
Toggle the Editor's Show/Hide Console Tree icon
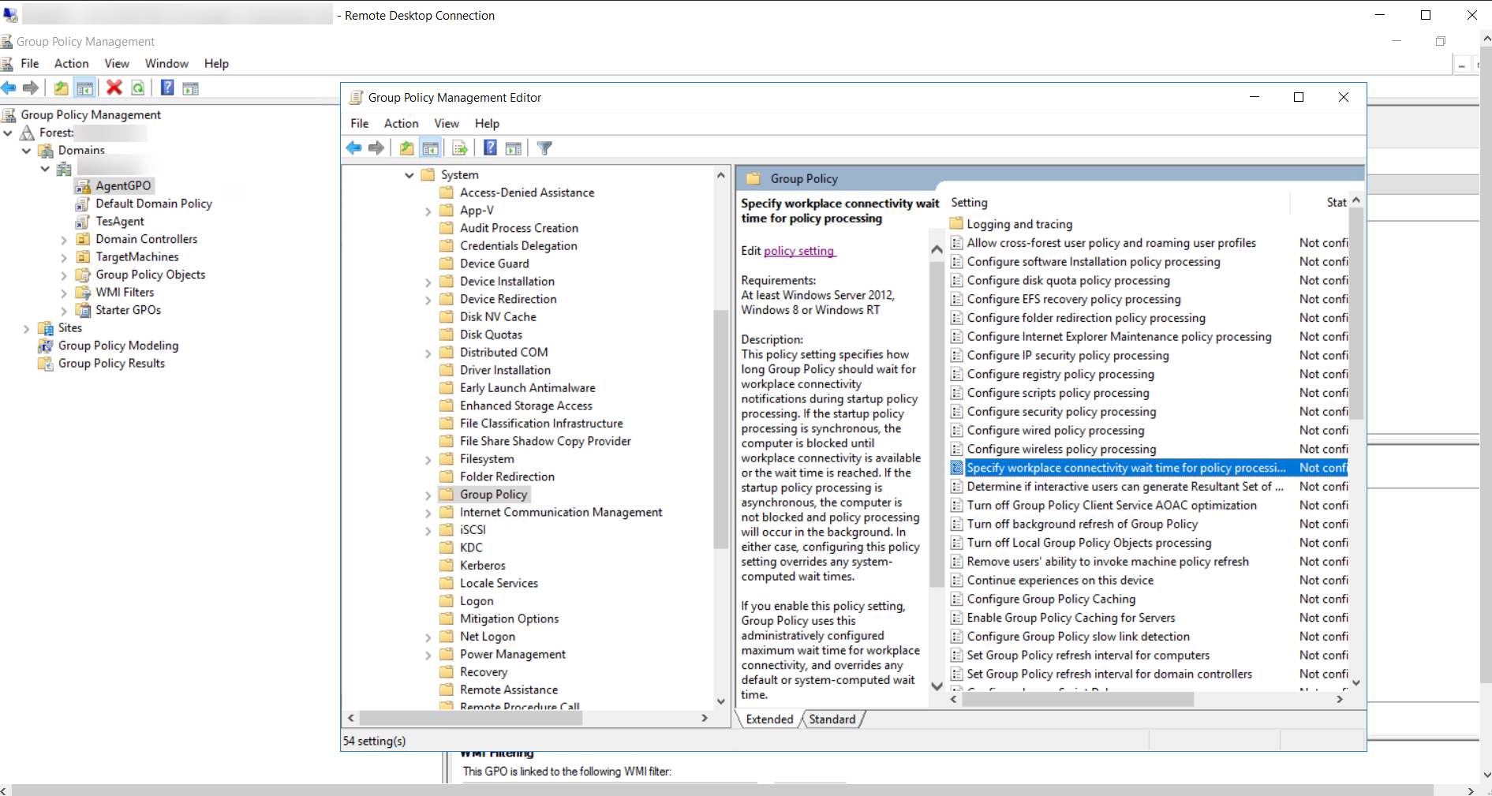(431, 148)
